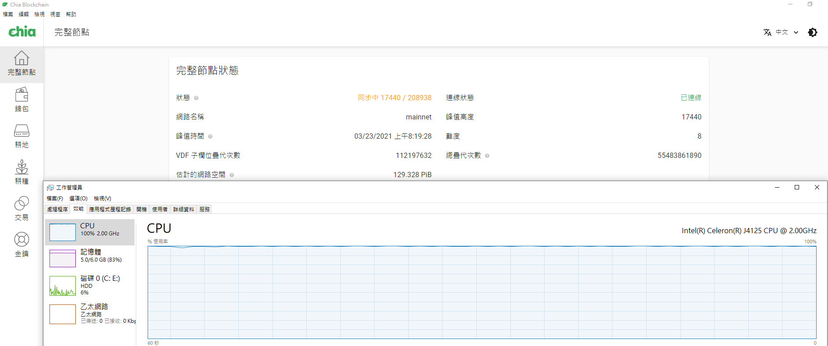Click the help icon next to 估計的網路空間
The image size is (828, 346).
pos(232,175)
